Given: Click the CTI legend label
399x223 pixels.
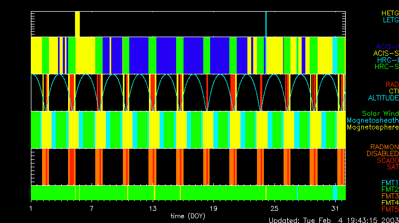Looking at the screenshot, I should (393, 91).
